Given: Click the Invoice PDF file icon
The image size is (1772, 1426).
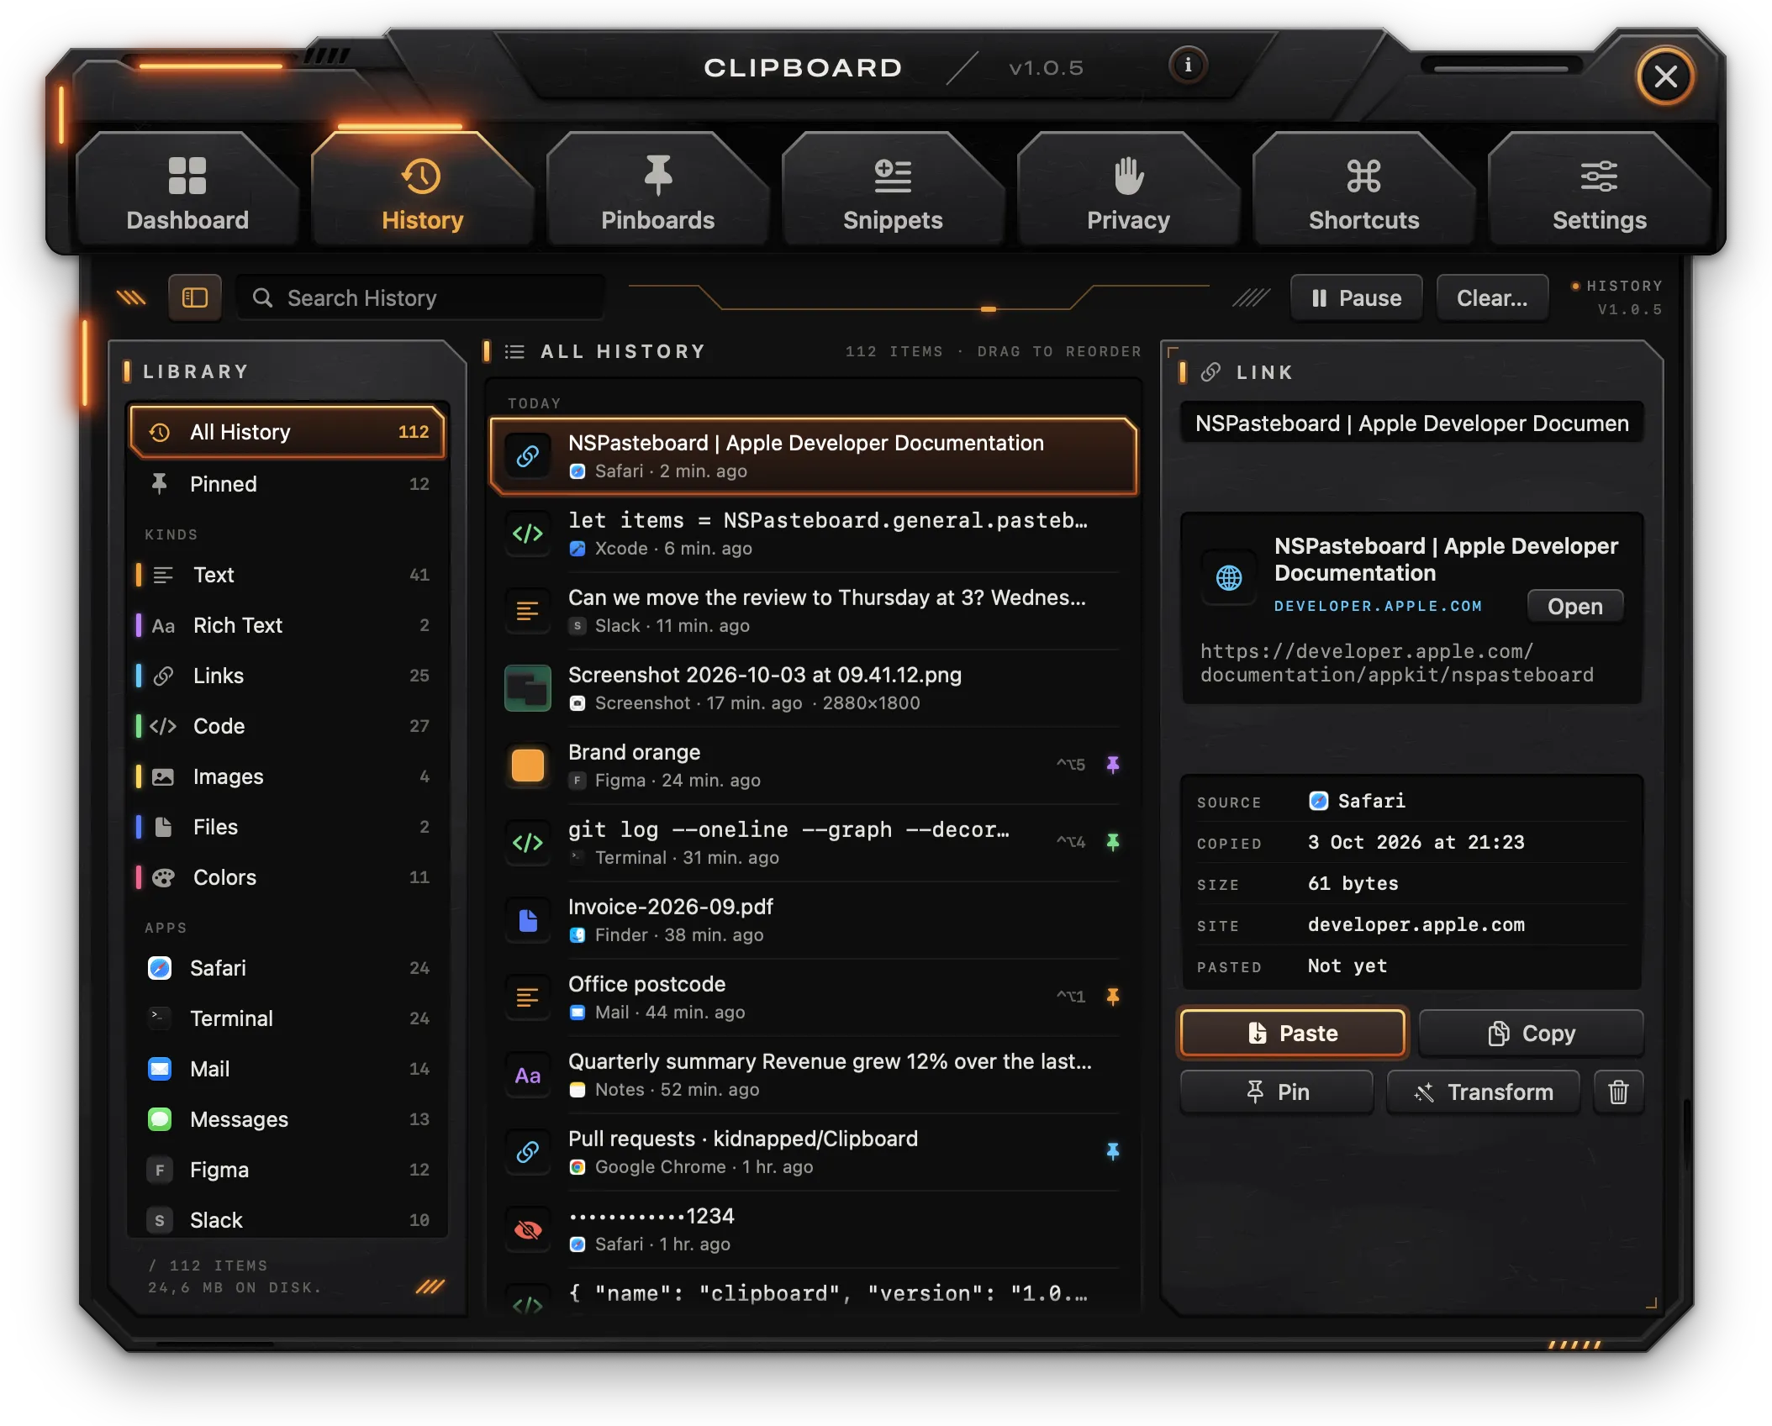Looking at the screenshot, I should click(x=528, y=920).
